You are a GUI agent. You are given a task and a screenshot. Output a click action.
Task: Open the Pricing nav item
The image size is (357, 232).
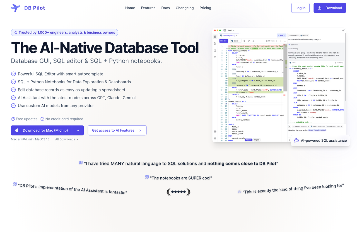[205, 8]
